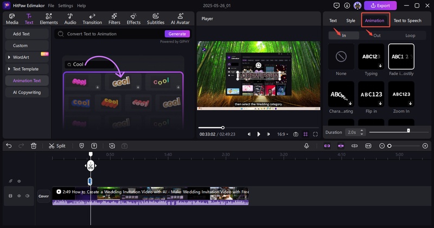Open fullscreen player view
This screenshot has width=434, height=228.
coord(315,135)
